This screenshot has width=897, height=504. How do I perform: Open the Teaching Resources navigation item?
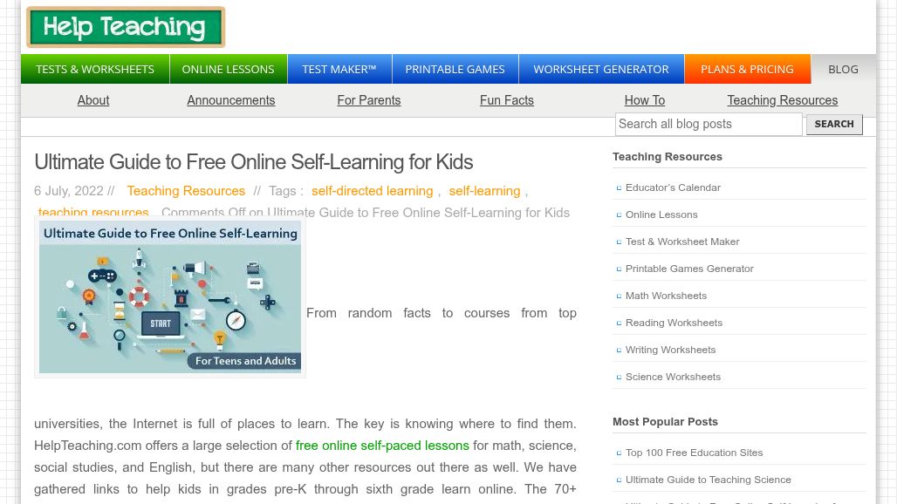(x=782, y=100)
